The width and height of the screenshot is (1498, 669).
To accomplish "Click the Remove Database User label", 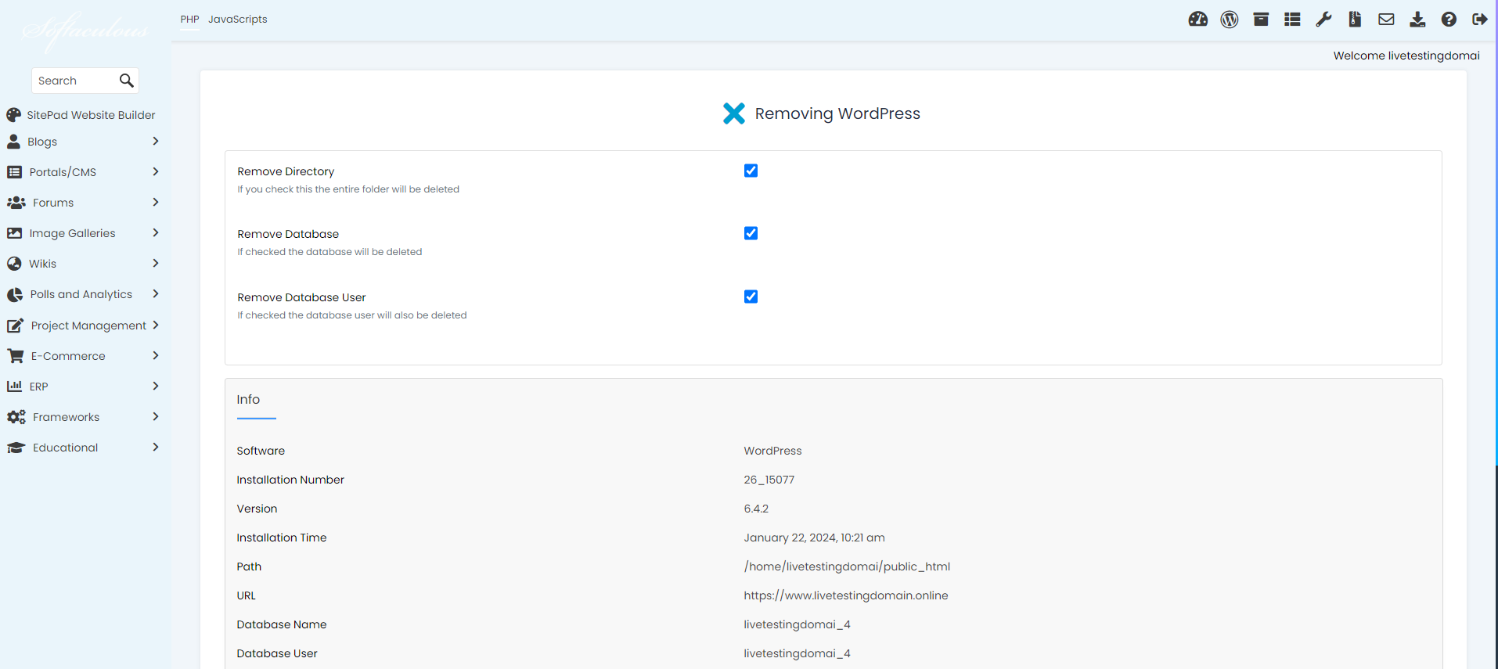I will point(301,297).
